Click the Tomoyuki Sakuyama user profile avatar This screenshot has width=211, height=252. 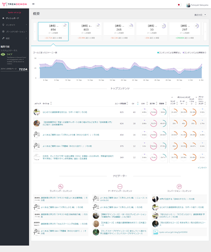click(x=188, y=5)
